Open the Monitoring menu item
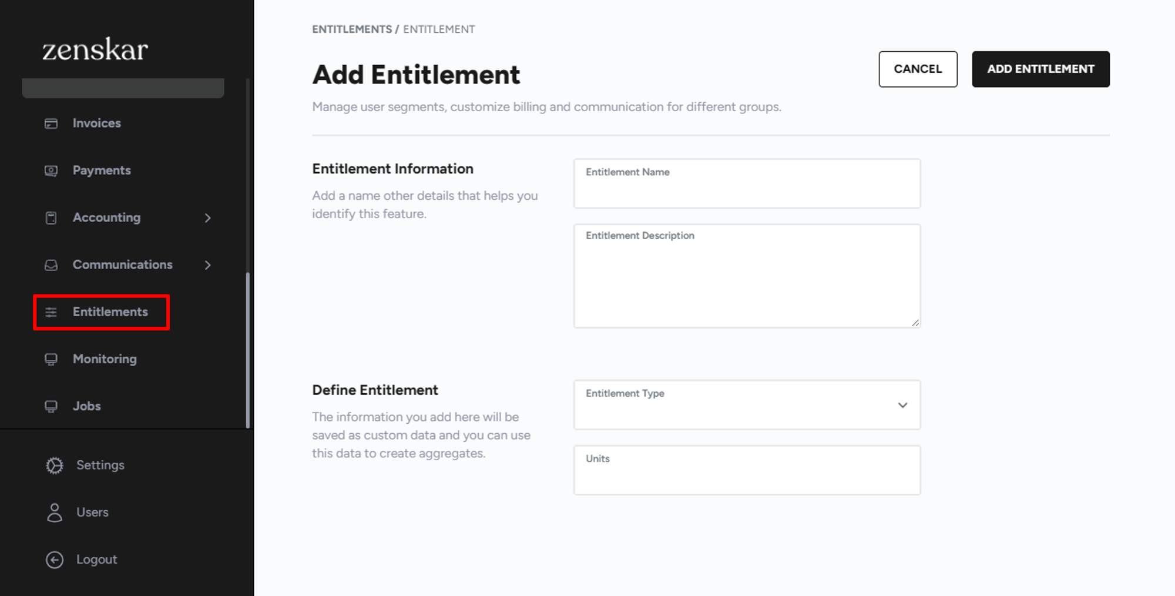The width and height of the screenshot is (1175, 596). pyautogui.click(x=105, y=359)
